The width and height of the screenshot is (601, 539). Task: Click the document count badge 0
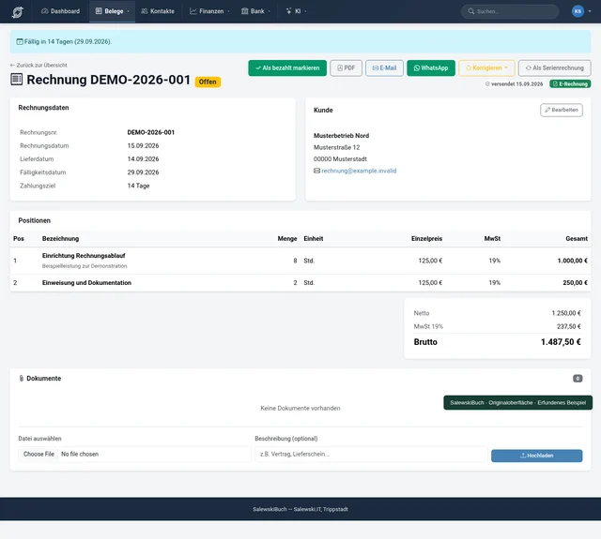(578, 379)
